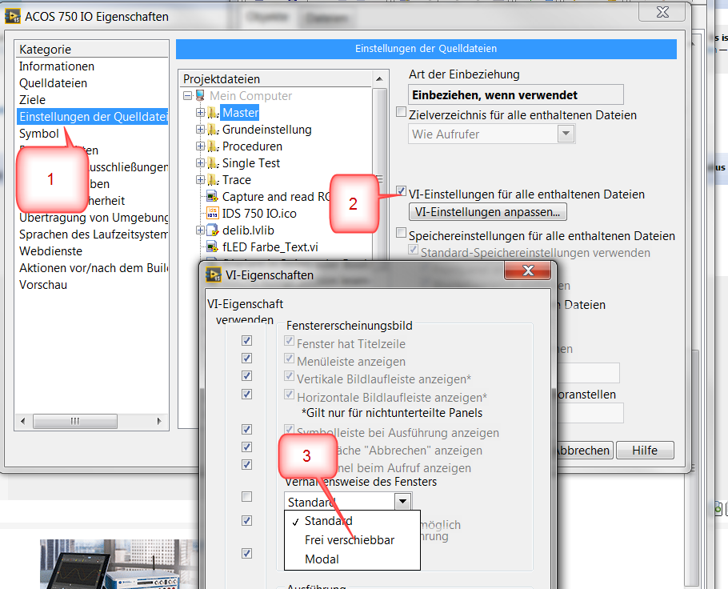Click the Kategorie list horizontal scrollbar thumb
Viewport: 728px width, 589px height.
pyautogui.click(x=75, y=421)
